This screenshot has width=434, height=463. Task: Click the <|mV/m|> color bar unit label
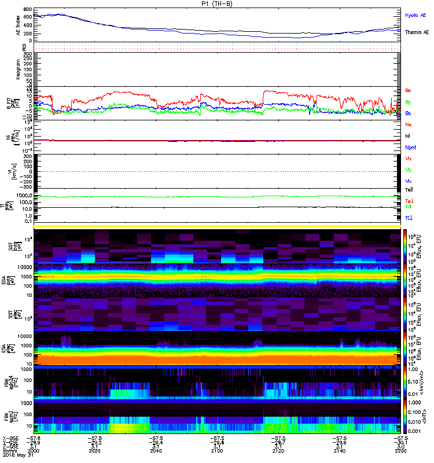[x=422, y=383]
